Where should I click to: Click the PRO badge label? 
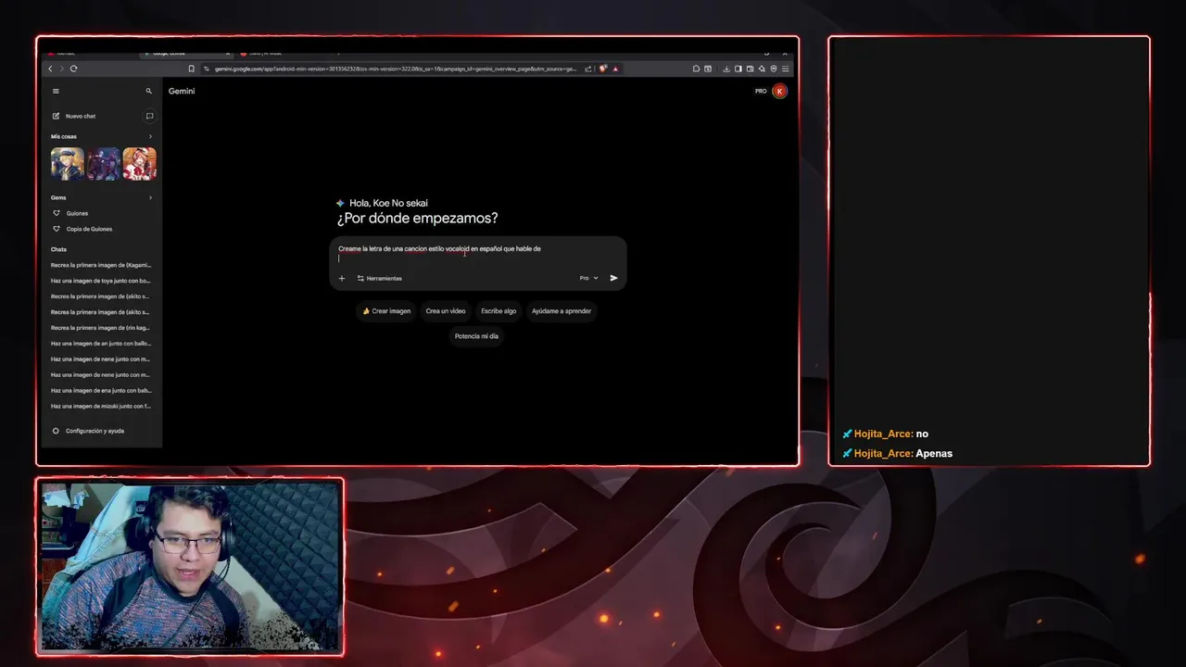(761, 91)
